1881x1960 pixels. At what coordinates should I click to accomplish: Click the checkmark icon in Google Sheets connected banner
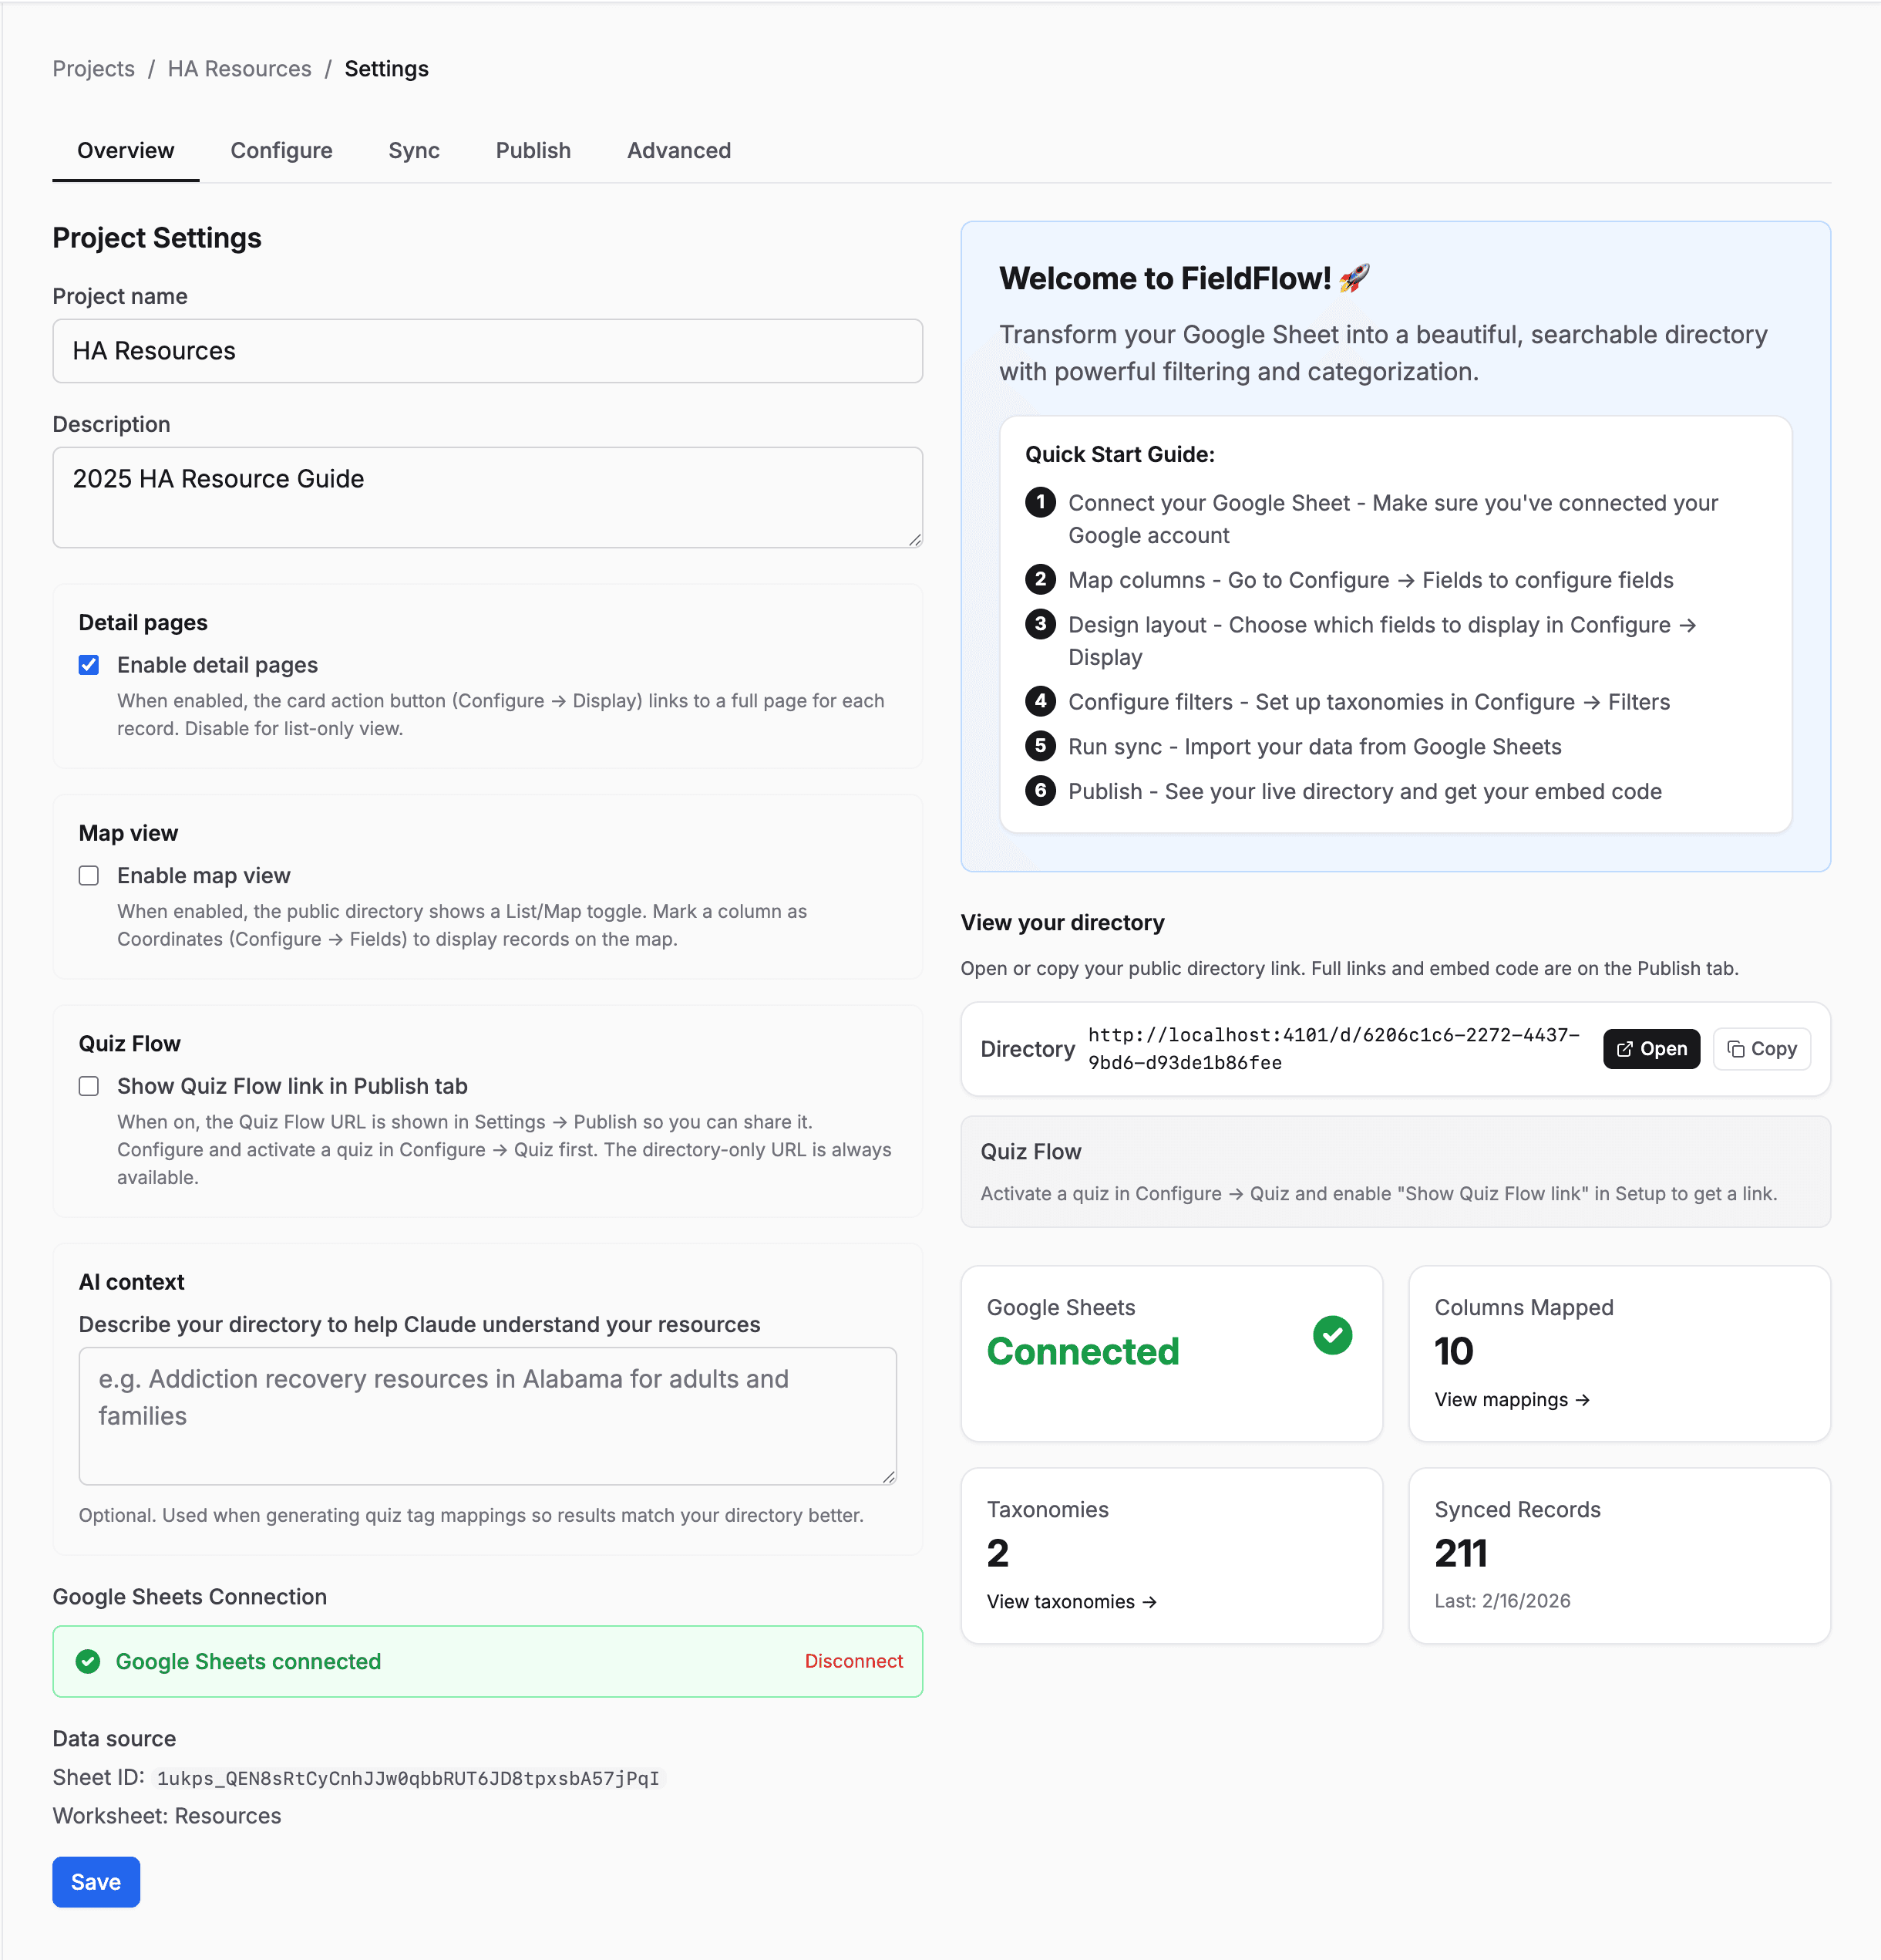88,1661
